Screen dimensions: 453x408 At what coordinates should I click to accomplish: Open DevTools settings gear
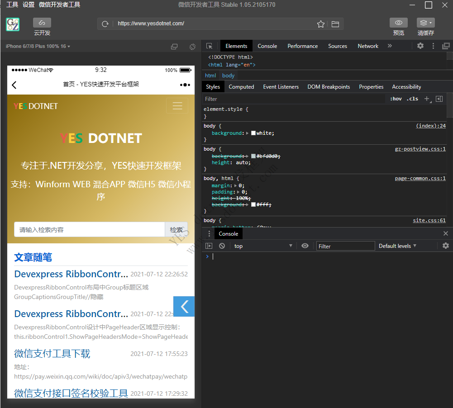pos(420,46)
